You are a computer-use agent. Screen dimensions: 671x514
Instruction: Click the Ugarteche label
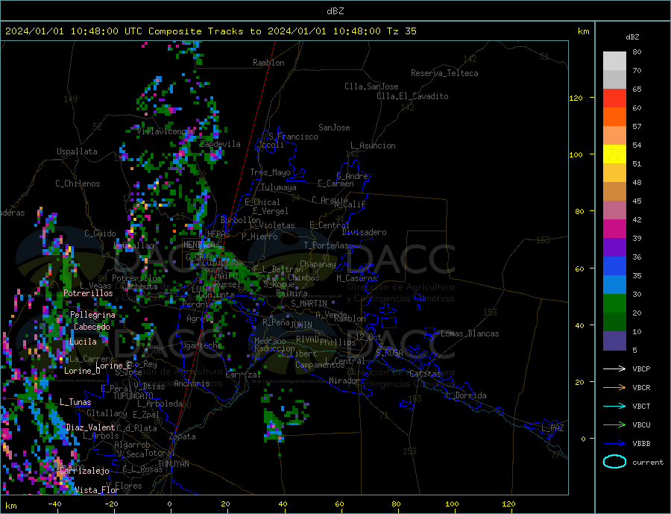click(x=201, y=345)
